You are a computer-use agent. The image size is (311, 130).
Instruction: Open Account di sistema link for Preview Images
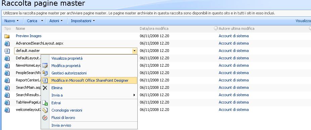pyautogui.click(x=234, y=36)
